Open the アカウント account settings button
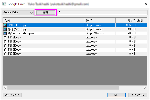The height and width of the screenshot is (100, 150). (12, 95)
